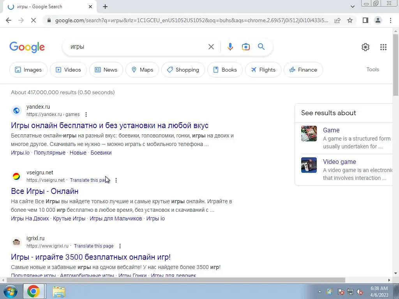Open the Chrome profile avatar

point(378,20)
